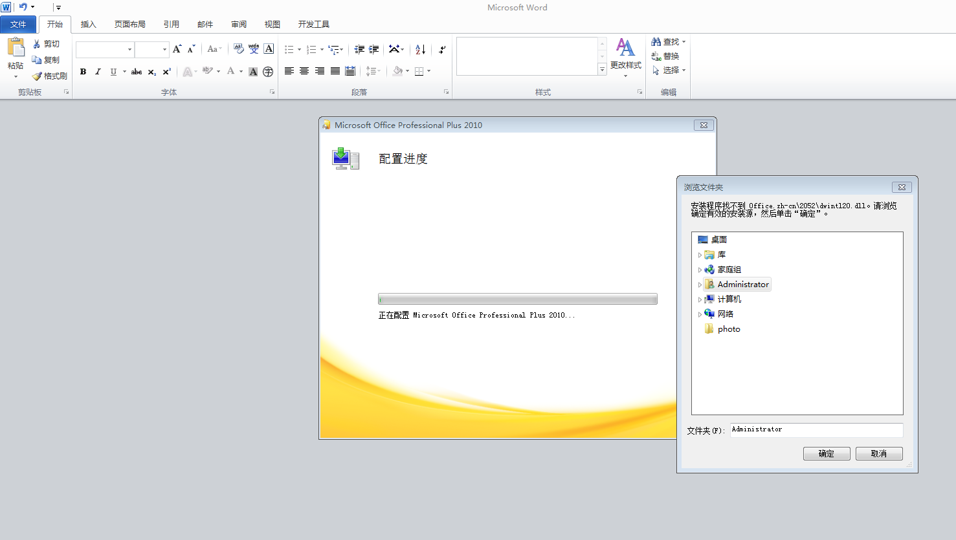Click the Copy (复制) button
The width and height of the screenshot is (956, 540).
click(x=46, y=59)
